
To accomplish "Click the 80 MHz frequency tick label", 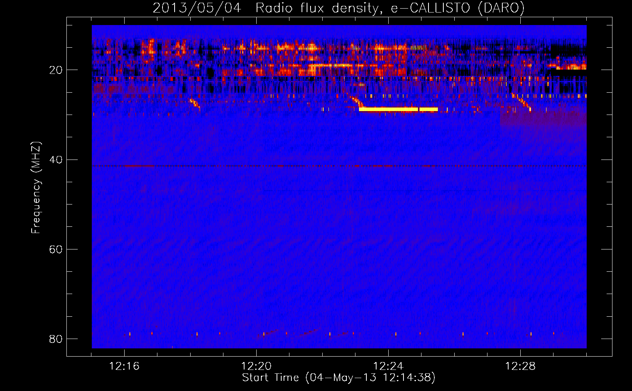I will pyautogui.click(x=56, y=339).
